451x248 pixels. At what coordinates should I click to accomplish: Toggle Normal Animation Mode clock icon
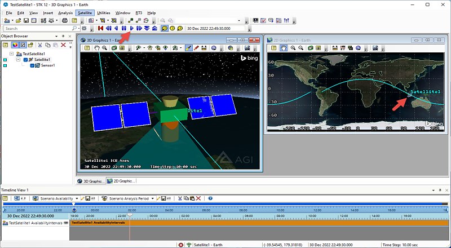click(165, 28)
